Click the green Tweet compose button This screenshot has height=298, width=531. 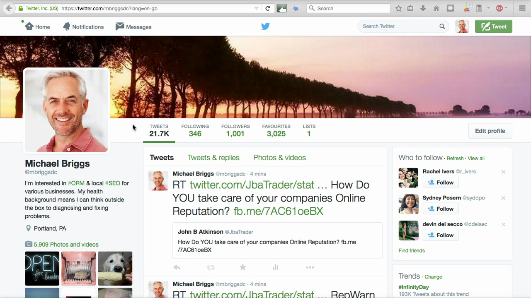(494, 26)
